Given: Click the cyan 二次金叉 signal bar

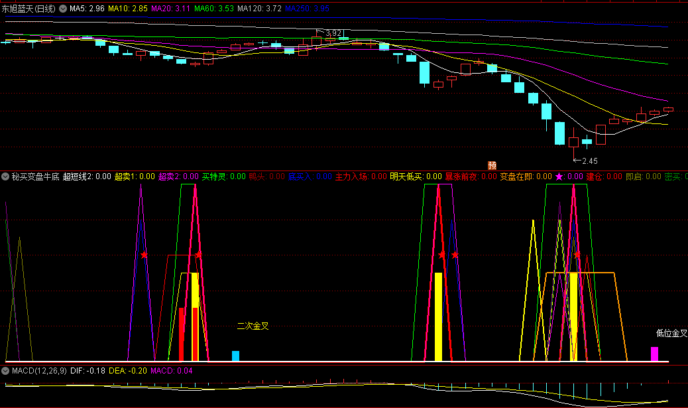Looking at the screenshot, I should tap(235, 356).
